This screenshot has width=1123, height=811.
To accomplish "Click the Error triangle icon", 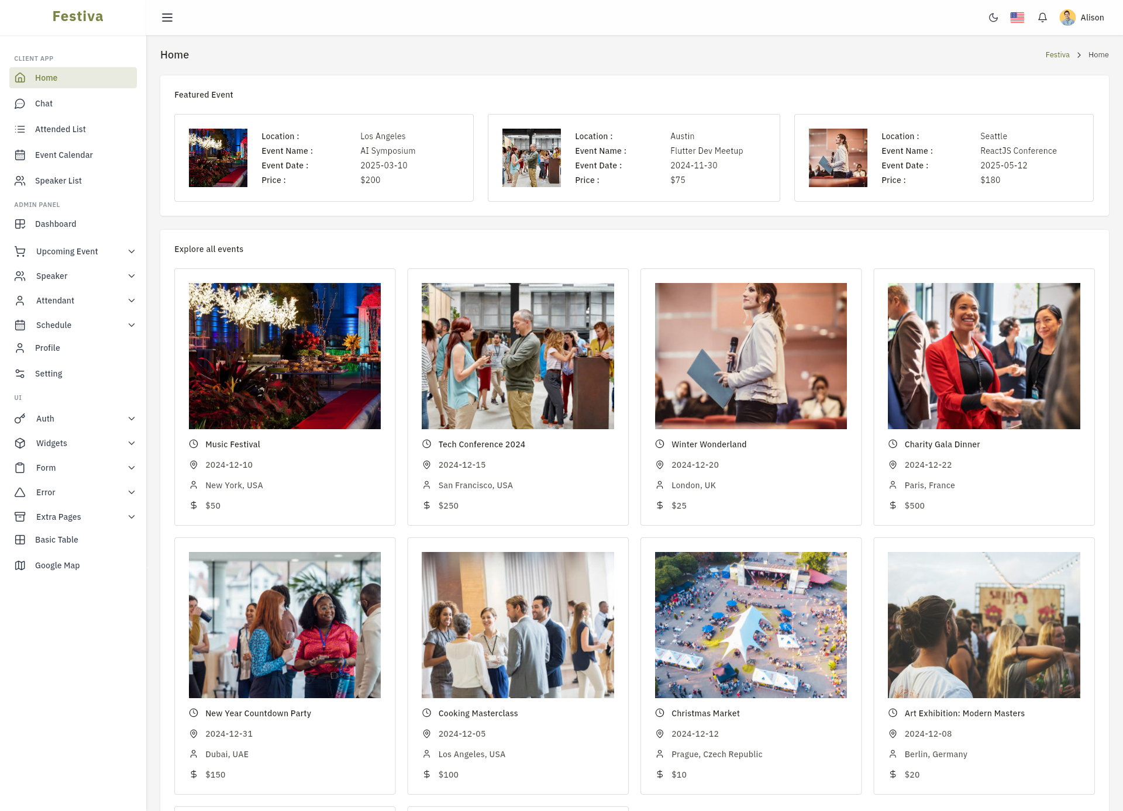I will 20,492.
